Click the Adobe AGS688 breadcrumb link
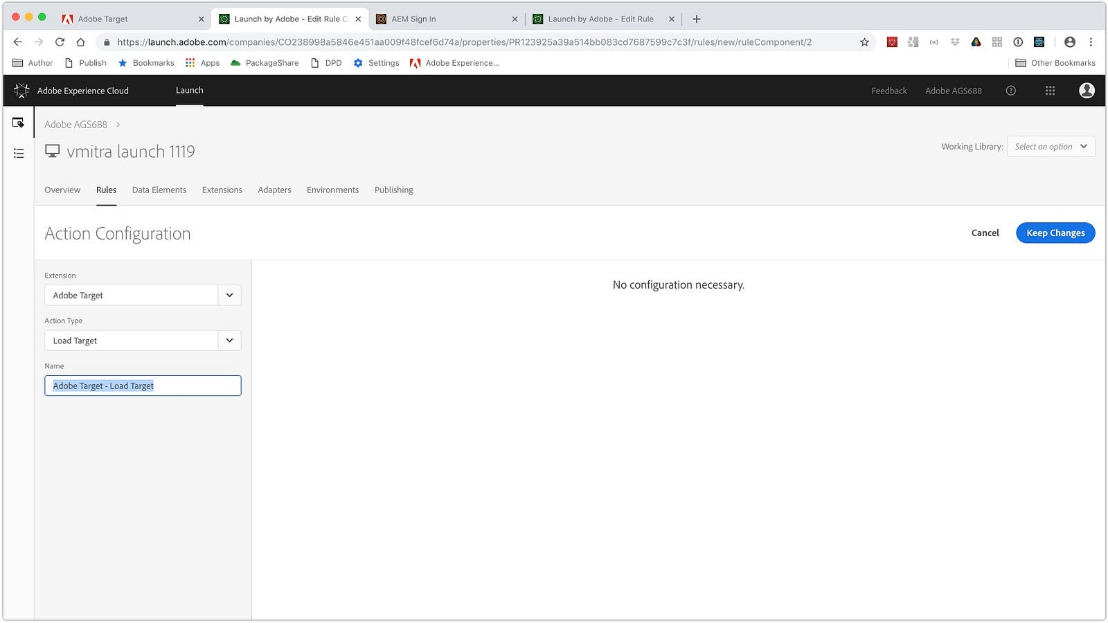The height and width of the screenshot is (623, 1108). pos(76,125)
